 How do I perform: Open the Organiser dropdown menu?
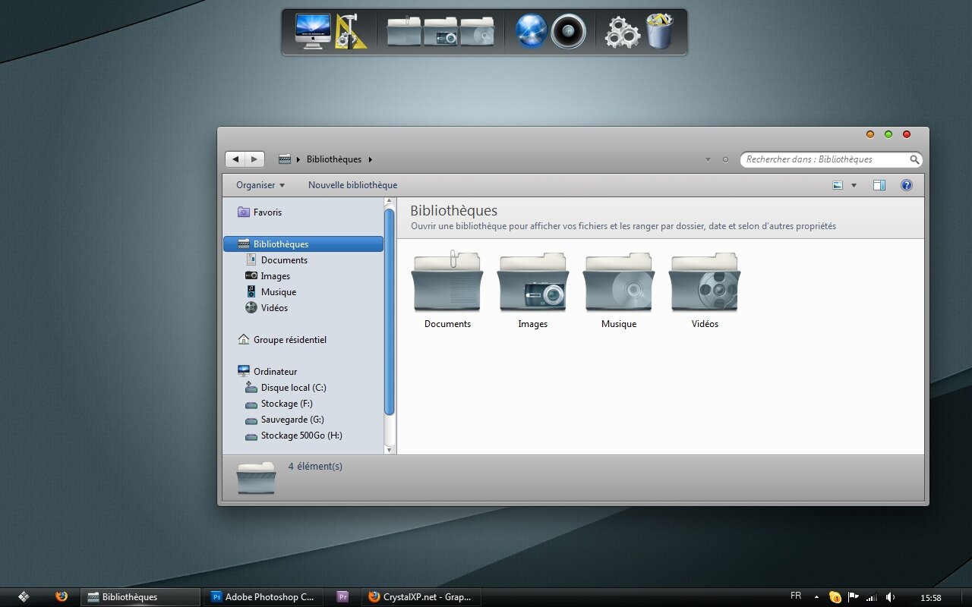tap(260, 185)
